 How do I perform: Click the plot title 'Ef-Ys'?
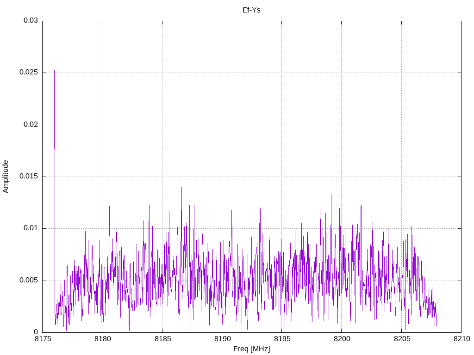click(x=251, y=10)
